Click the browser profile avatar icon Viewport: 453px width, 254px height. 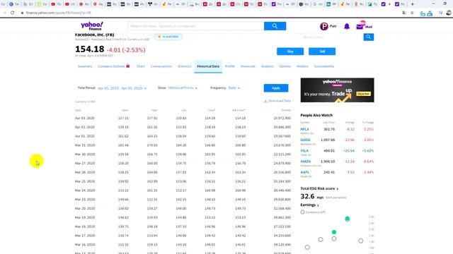[449, 13]
